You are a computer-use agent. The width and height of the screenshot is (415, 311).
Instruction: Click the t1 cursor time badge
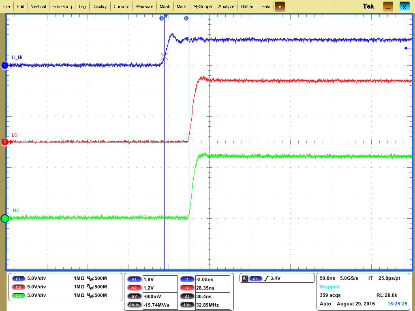click(187, 279)
